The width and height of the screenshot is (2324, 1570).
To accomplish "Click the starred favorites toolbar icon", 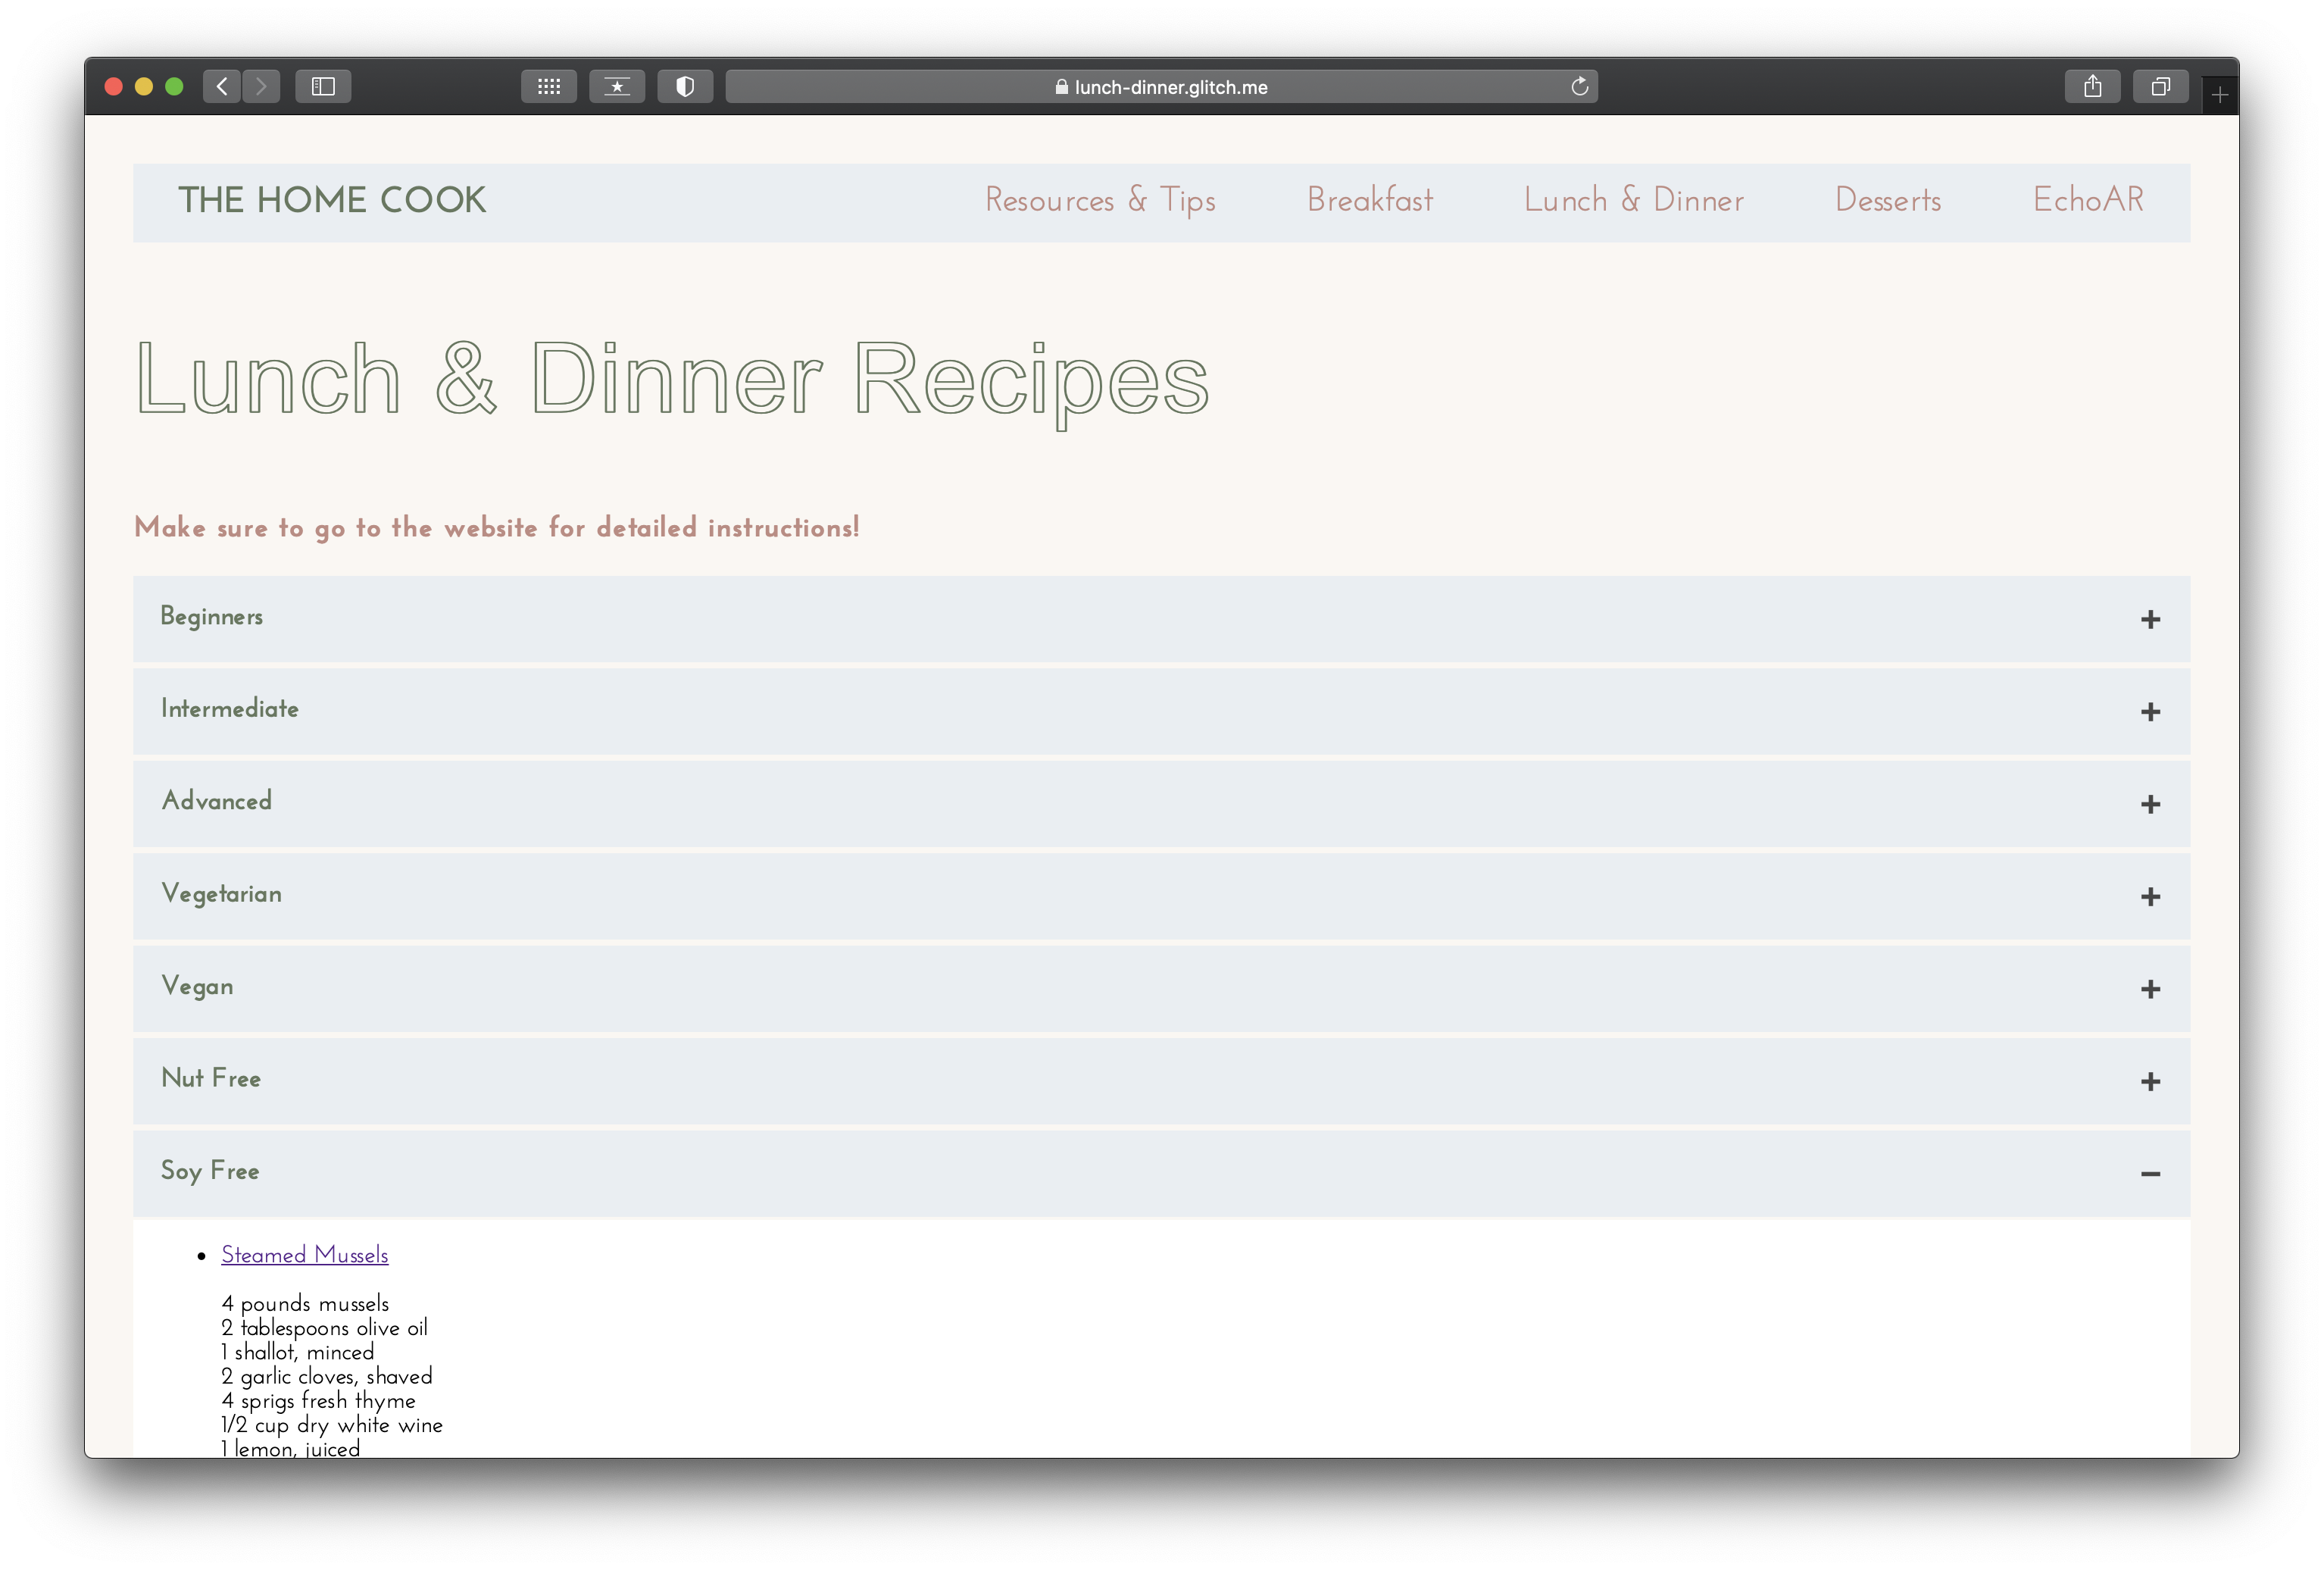I will point(617,86).
